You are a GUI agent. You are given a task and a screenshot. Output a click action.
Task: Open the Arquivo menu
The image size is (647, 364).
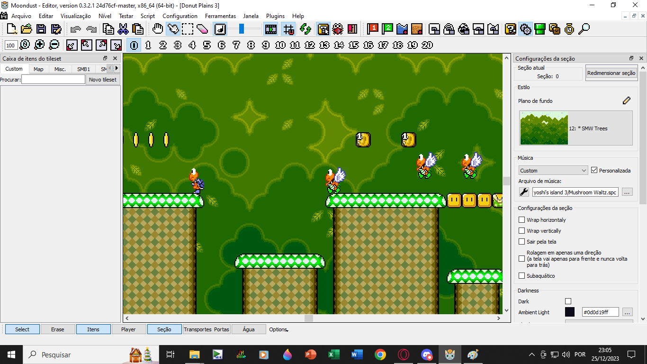pyautogui.click(x=21, y=16)
